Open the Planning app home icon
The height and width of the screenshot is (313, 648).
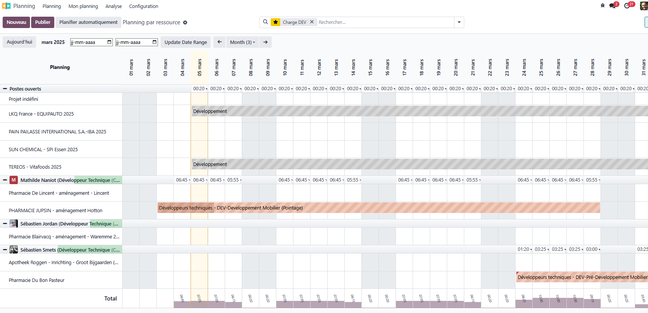click(x=6, y=6)
